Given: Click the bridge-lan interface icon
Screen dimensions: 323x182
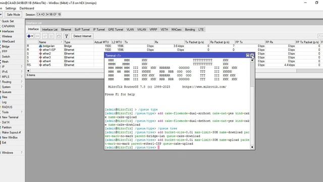Looking at the screenshot, I should click(40, 46).
